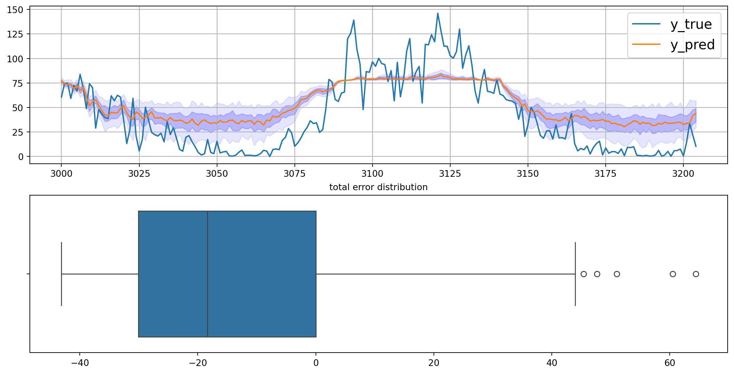Click the outlier circle near value 60

pos(673,274)
